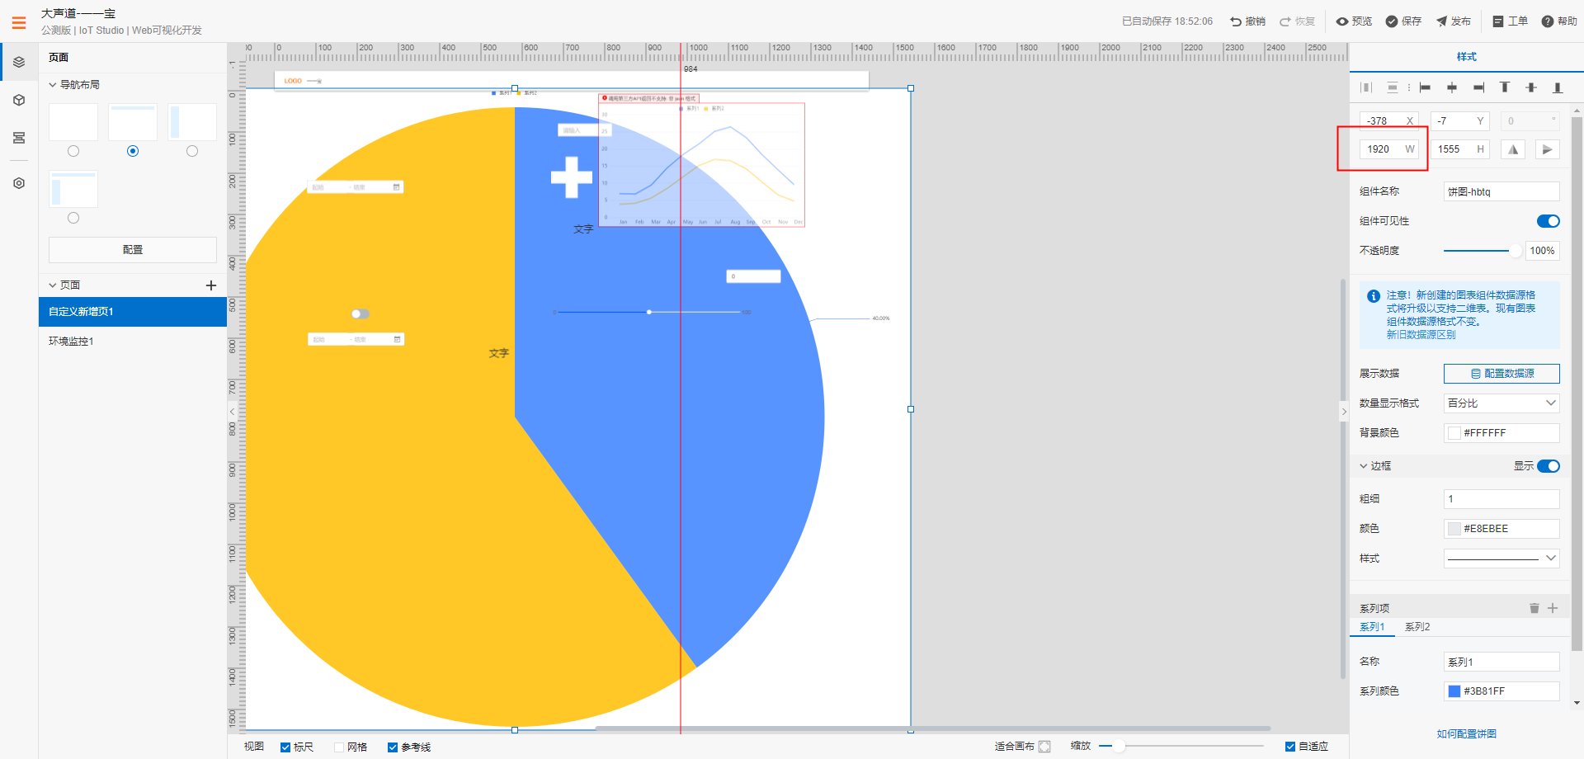Image resolution: width=1584 pixels, height=759 pixels.
Task: Collapse the 导航布局 section
Action: coord(53,85)
